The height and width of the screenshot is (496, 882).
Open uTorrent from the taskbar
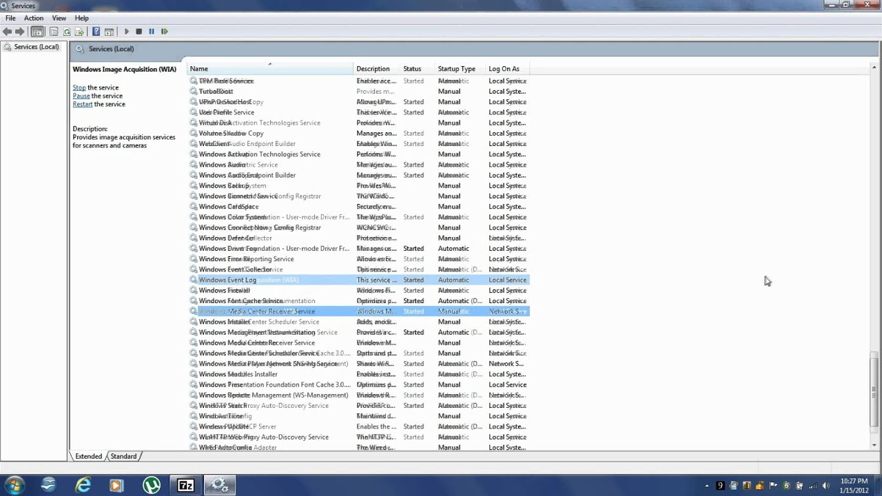pos(152,485)
